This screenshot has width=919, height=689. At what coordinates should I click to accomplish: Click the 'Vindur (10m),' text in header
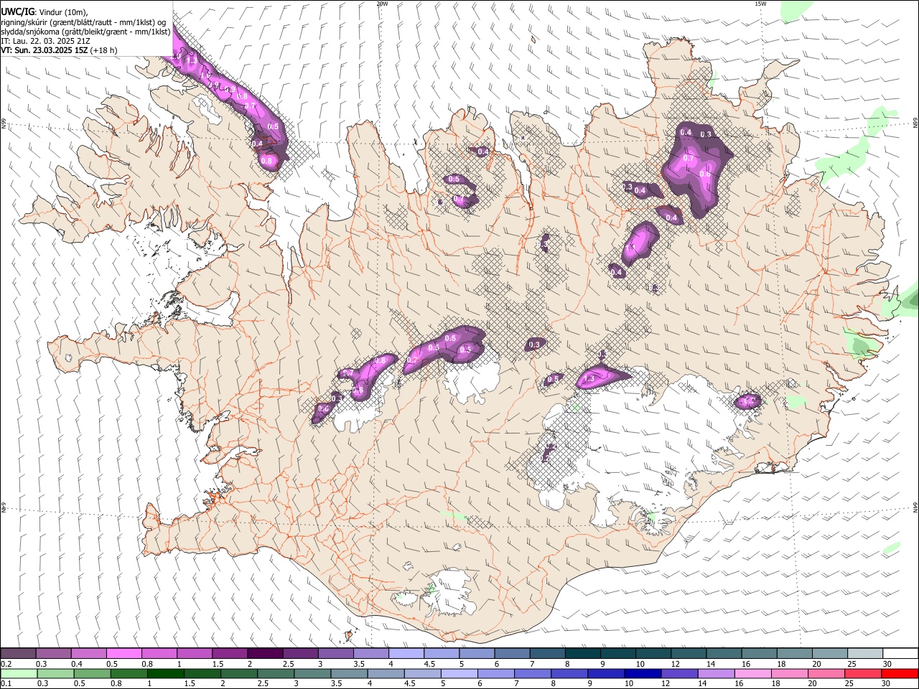62,12
